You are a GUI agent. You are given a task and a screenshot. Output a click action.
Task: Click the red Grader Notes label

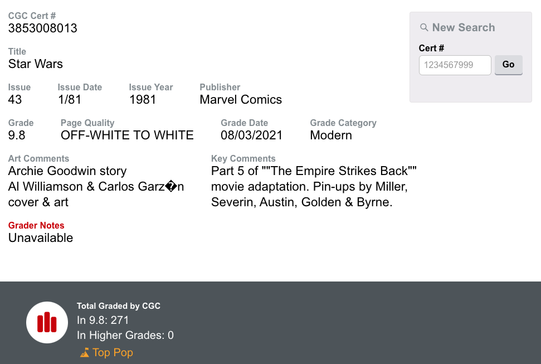[36, 225]
